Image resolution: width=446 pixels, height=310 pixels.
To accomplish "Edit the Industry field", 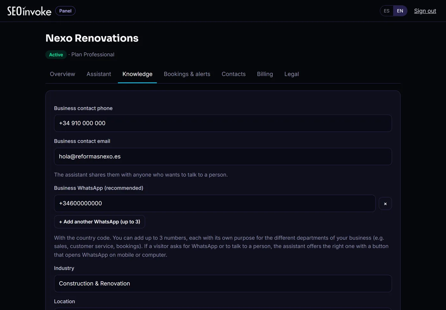I will point(223,284).
